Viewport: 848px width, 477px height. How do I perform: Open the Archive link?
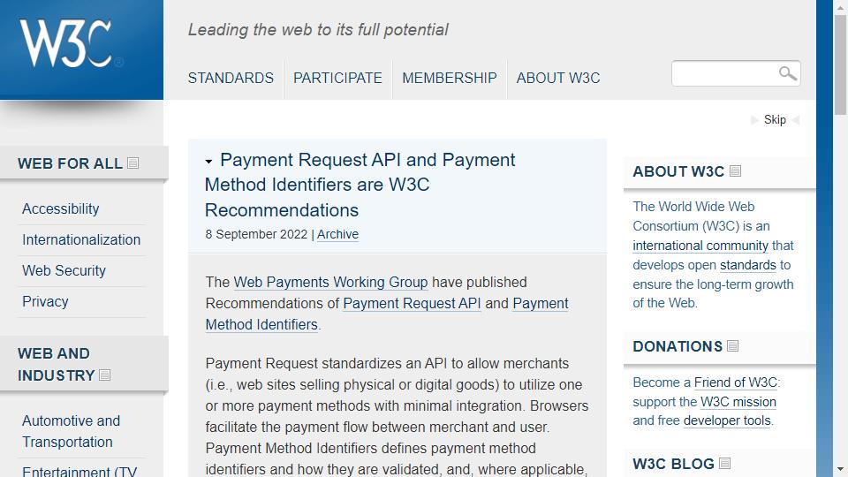pos(337,234)
